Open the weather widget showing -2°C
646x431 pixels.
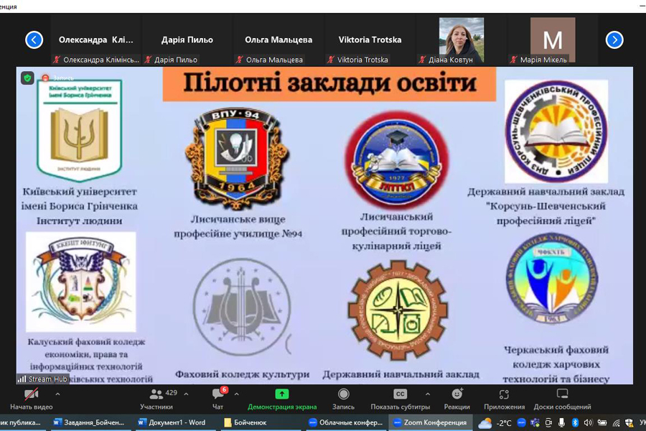495,423
